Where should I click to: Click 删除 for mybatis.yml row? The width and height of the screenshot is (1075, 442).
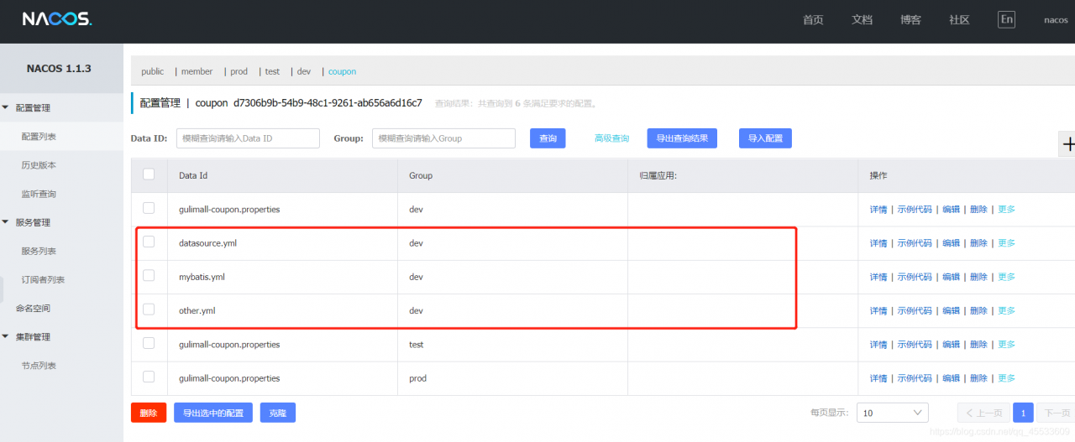(x=978, y=277)
